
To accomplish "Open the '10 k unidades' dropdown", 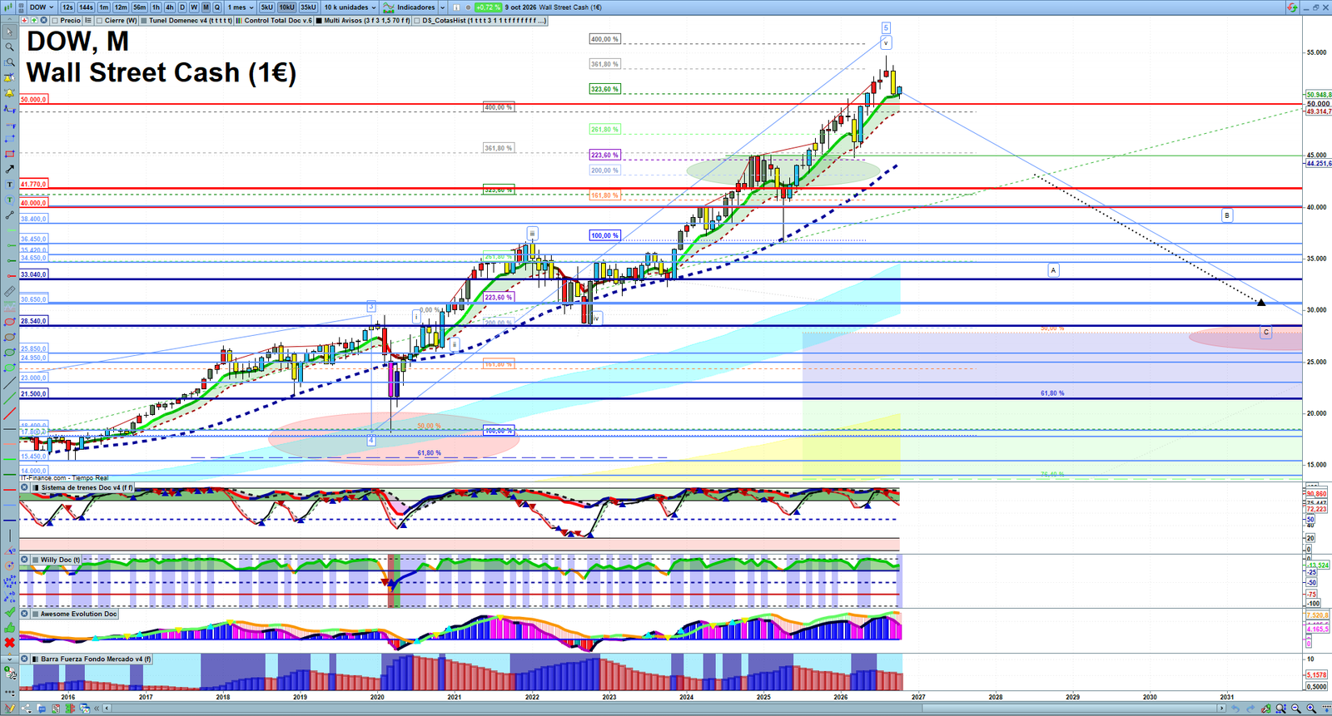I will 350,7.
